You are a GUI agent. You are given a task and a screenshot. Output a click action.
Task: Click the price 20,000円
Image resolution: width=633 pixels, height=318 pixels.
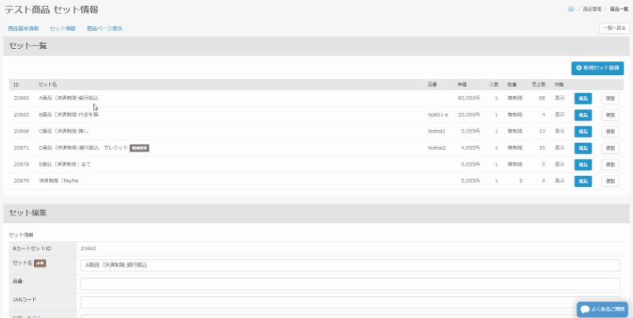(x=469, y=114)
